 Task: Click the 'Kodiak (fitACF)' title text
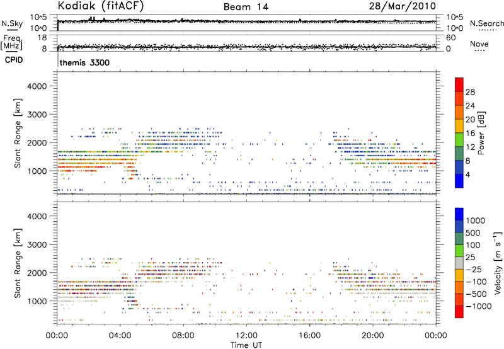(101, 6)
